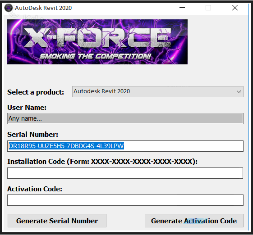Click the 'AutoDesk Revit 2020' window title
Screen dimensions: 253x235
coord(43,8)
